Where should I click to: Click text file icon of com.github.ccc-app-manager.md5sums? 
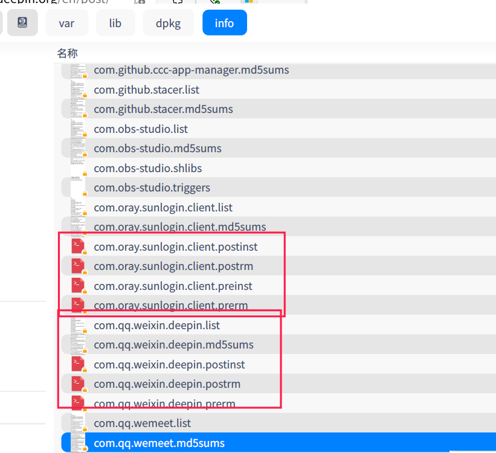pos(78,71)
